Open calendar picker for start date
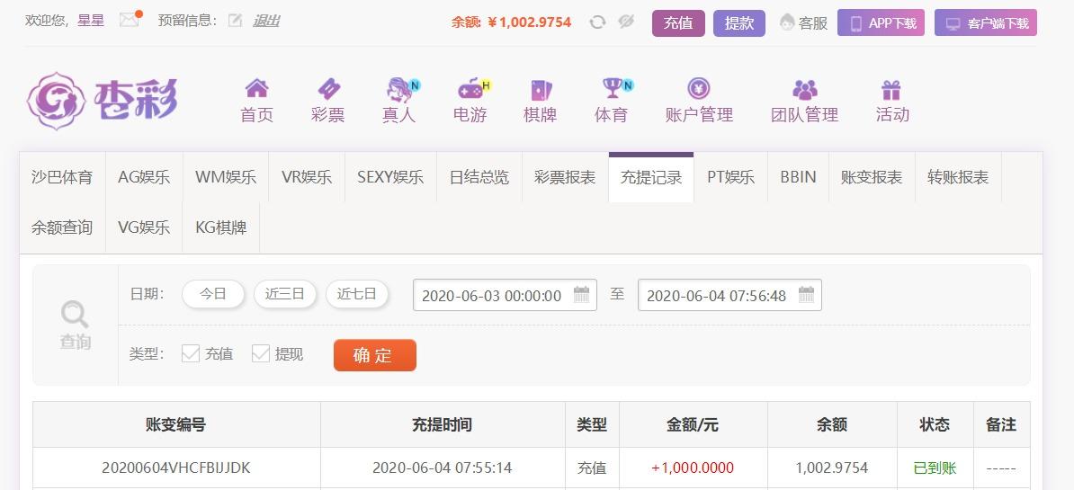Viewport: 1074px width, 490px height. [x=581, y=295]
